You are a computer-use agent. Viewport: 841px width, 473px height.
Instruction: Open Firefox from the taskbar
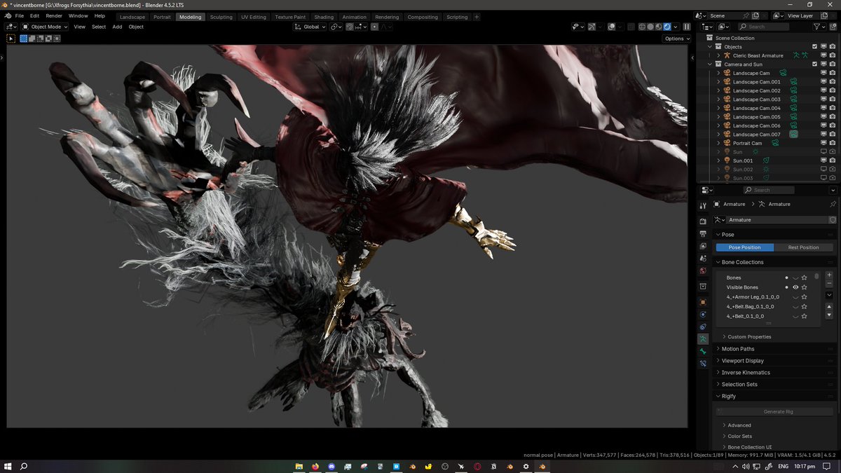point(315,465)
